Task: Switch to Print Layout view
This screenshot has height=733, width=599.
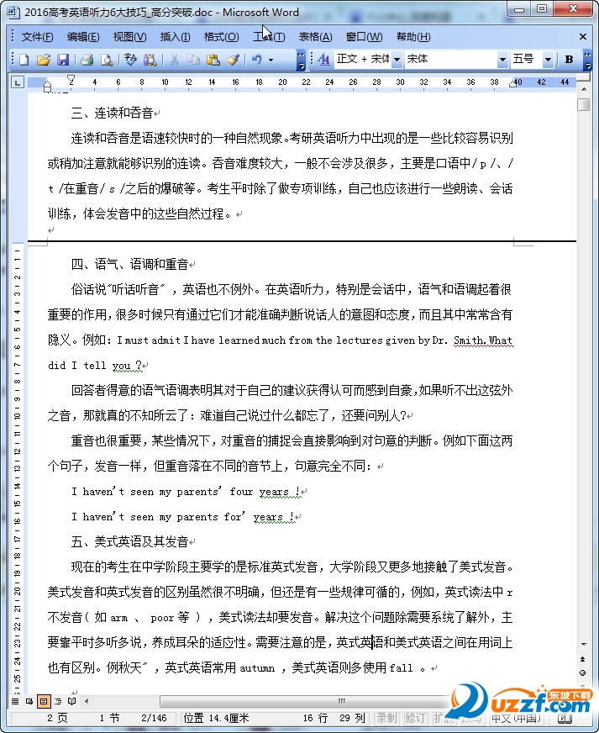Action: (x=44, y=701)
